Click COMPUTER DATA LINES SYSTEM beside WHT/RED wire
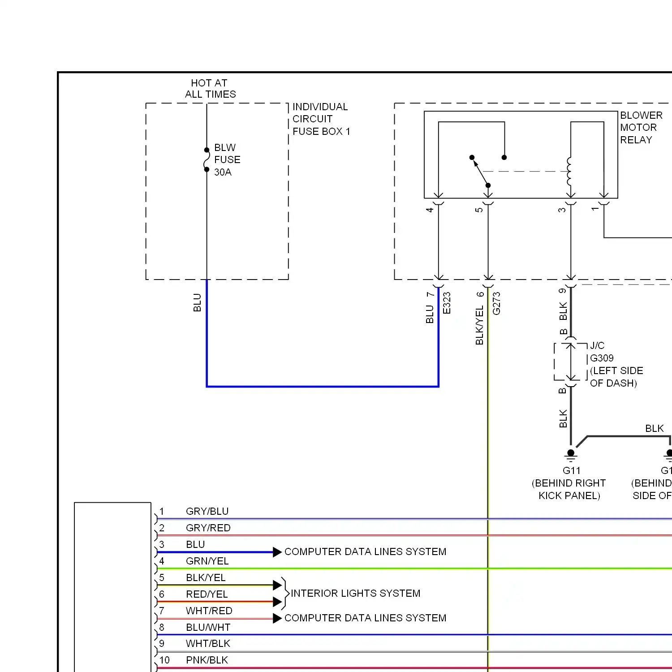Image resolution: width=672 pixels, height=672 pixels. coord(366,618)
